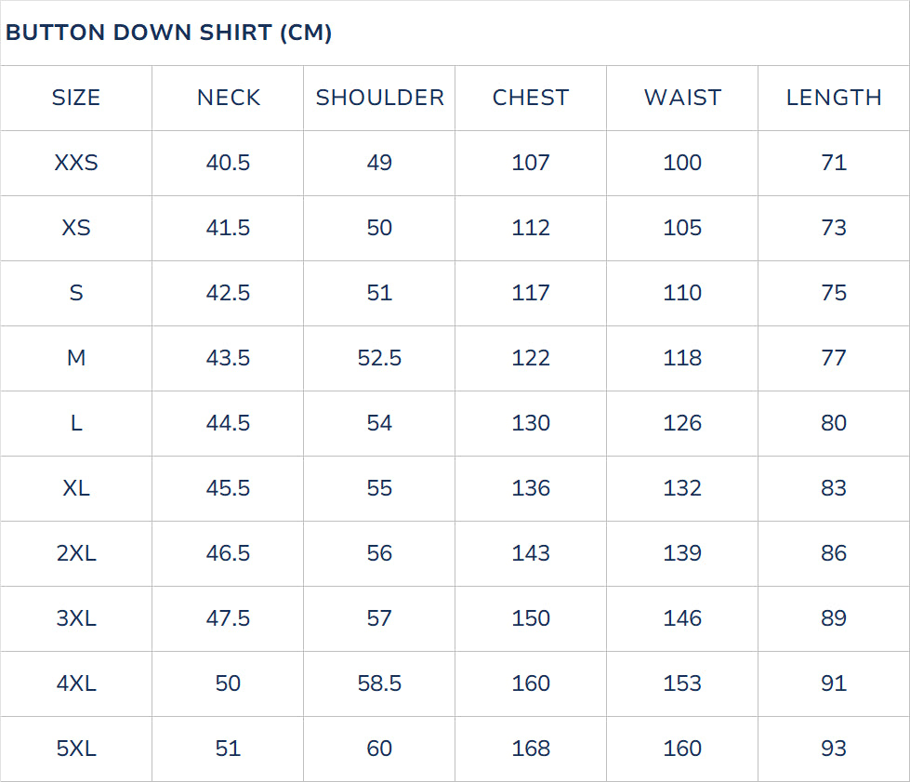The image size is (910, 782).
Task: Select the 2XL size label
Action: point(76,553)
